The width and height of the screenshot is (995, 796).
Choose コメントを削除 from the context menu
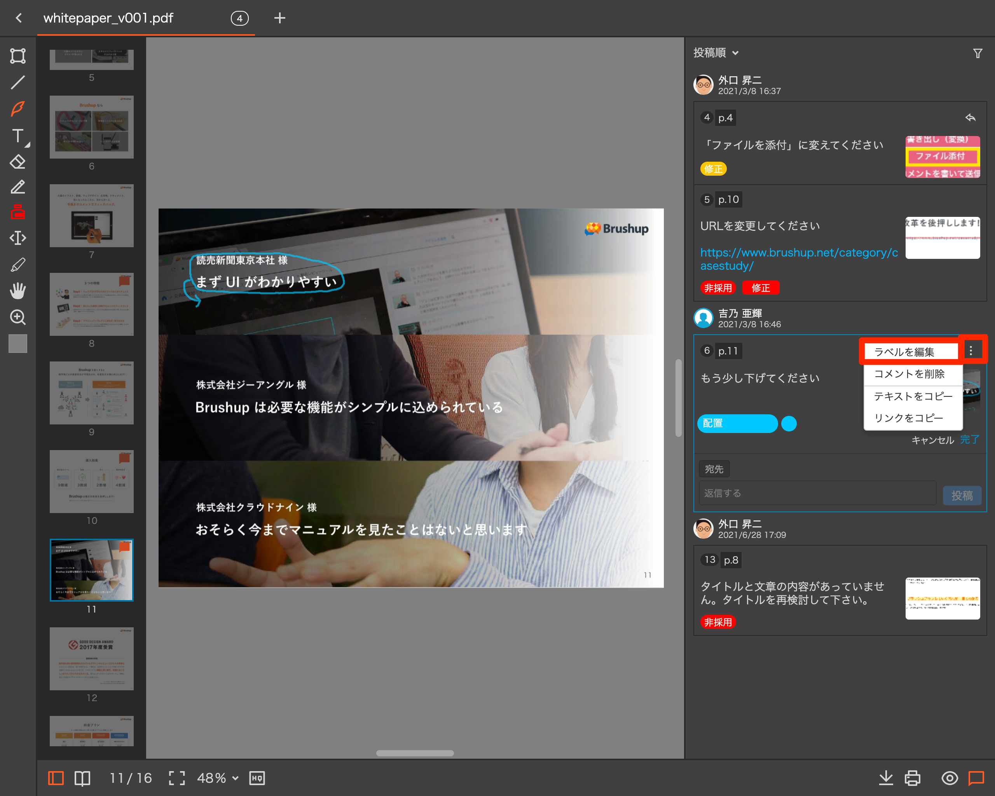coord(909,374)
